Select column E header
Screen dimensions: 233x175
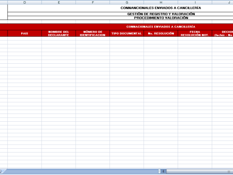pyautogui.click(x=59, y=2)
